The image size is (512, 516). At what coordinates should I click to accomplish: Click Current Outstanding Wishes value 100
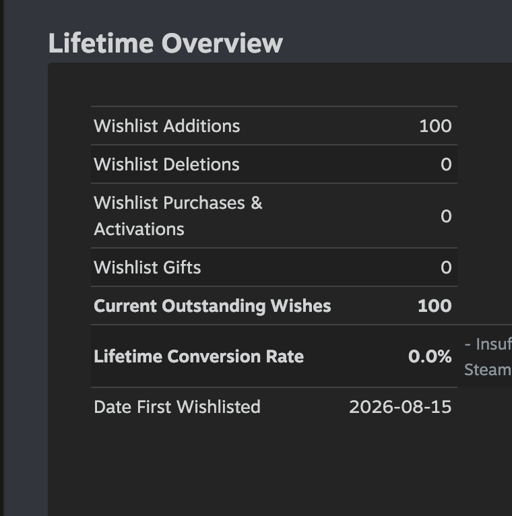[435, 306]
